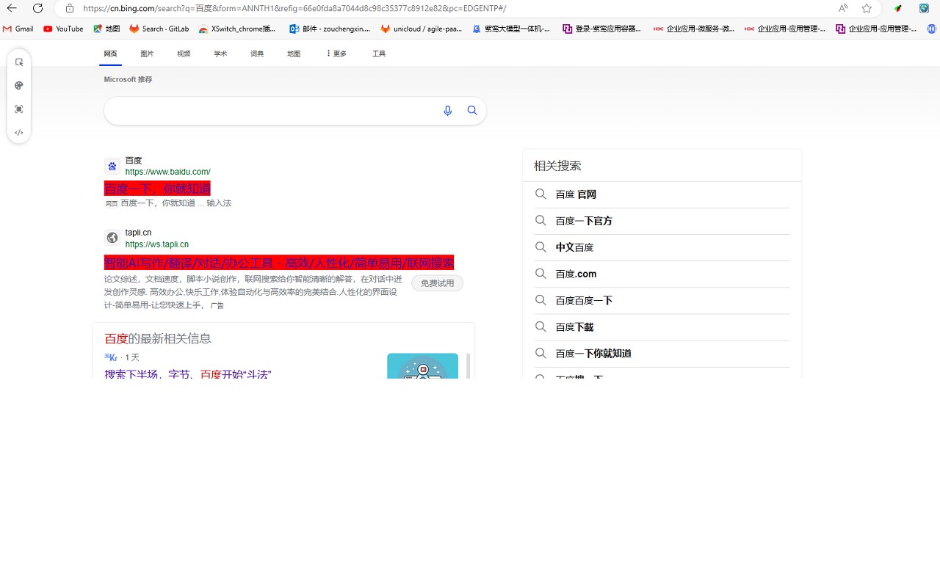Open the 紫鸾大模型一体机 bookmark

(x=511, y=29)
